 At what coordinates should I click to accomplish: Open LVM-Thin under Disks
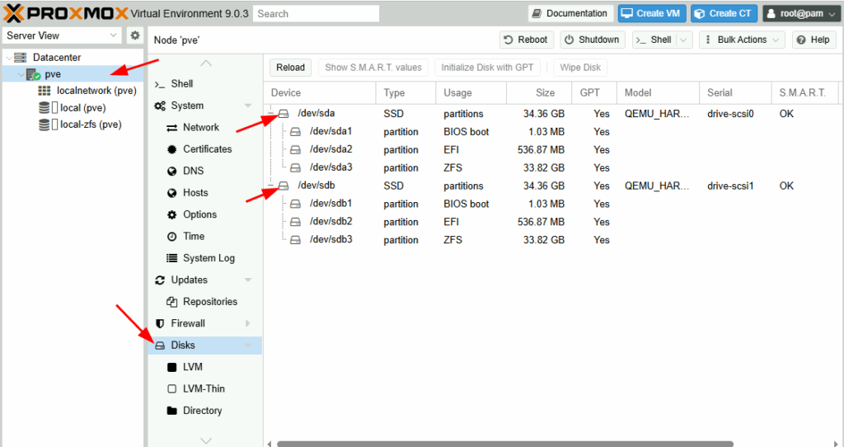[204, 388]
